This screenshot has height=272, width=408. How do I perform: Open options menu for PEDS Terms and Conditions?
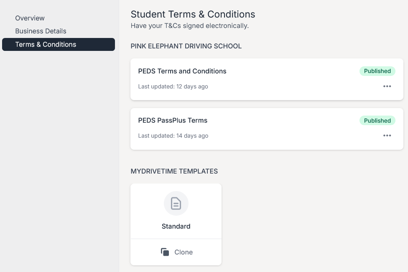(387, 86)
